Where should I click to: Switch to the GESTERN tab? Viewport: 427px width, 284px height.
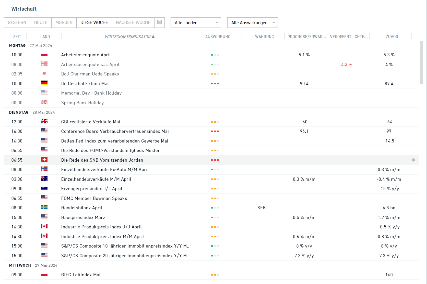coord(17,22)
